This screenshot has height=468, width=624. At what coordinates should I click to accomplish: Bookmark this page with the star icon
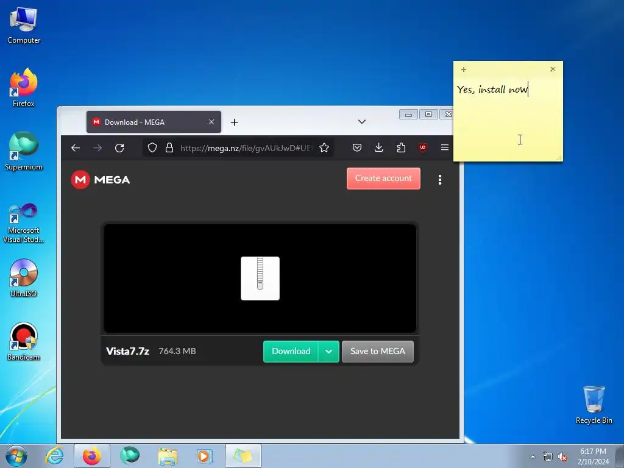324,148
